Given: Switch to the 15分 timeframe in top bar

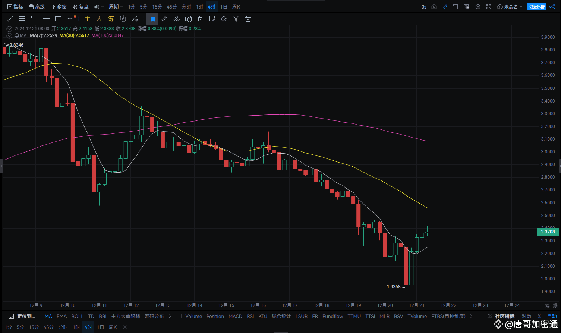Looking at the screenshot, I should point(157,7).
